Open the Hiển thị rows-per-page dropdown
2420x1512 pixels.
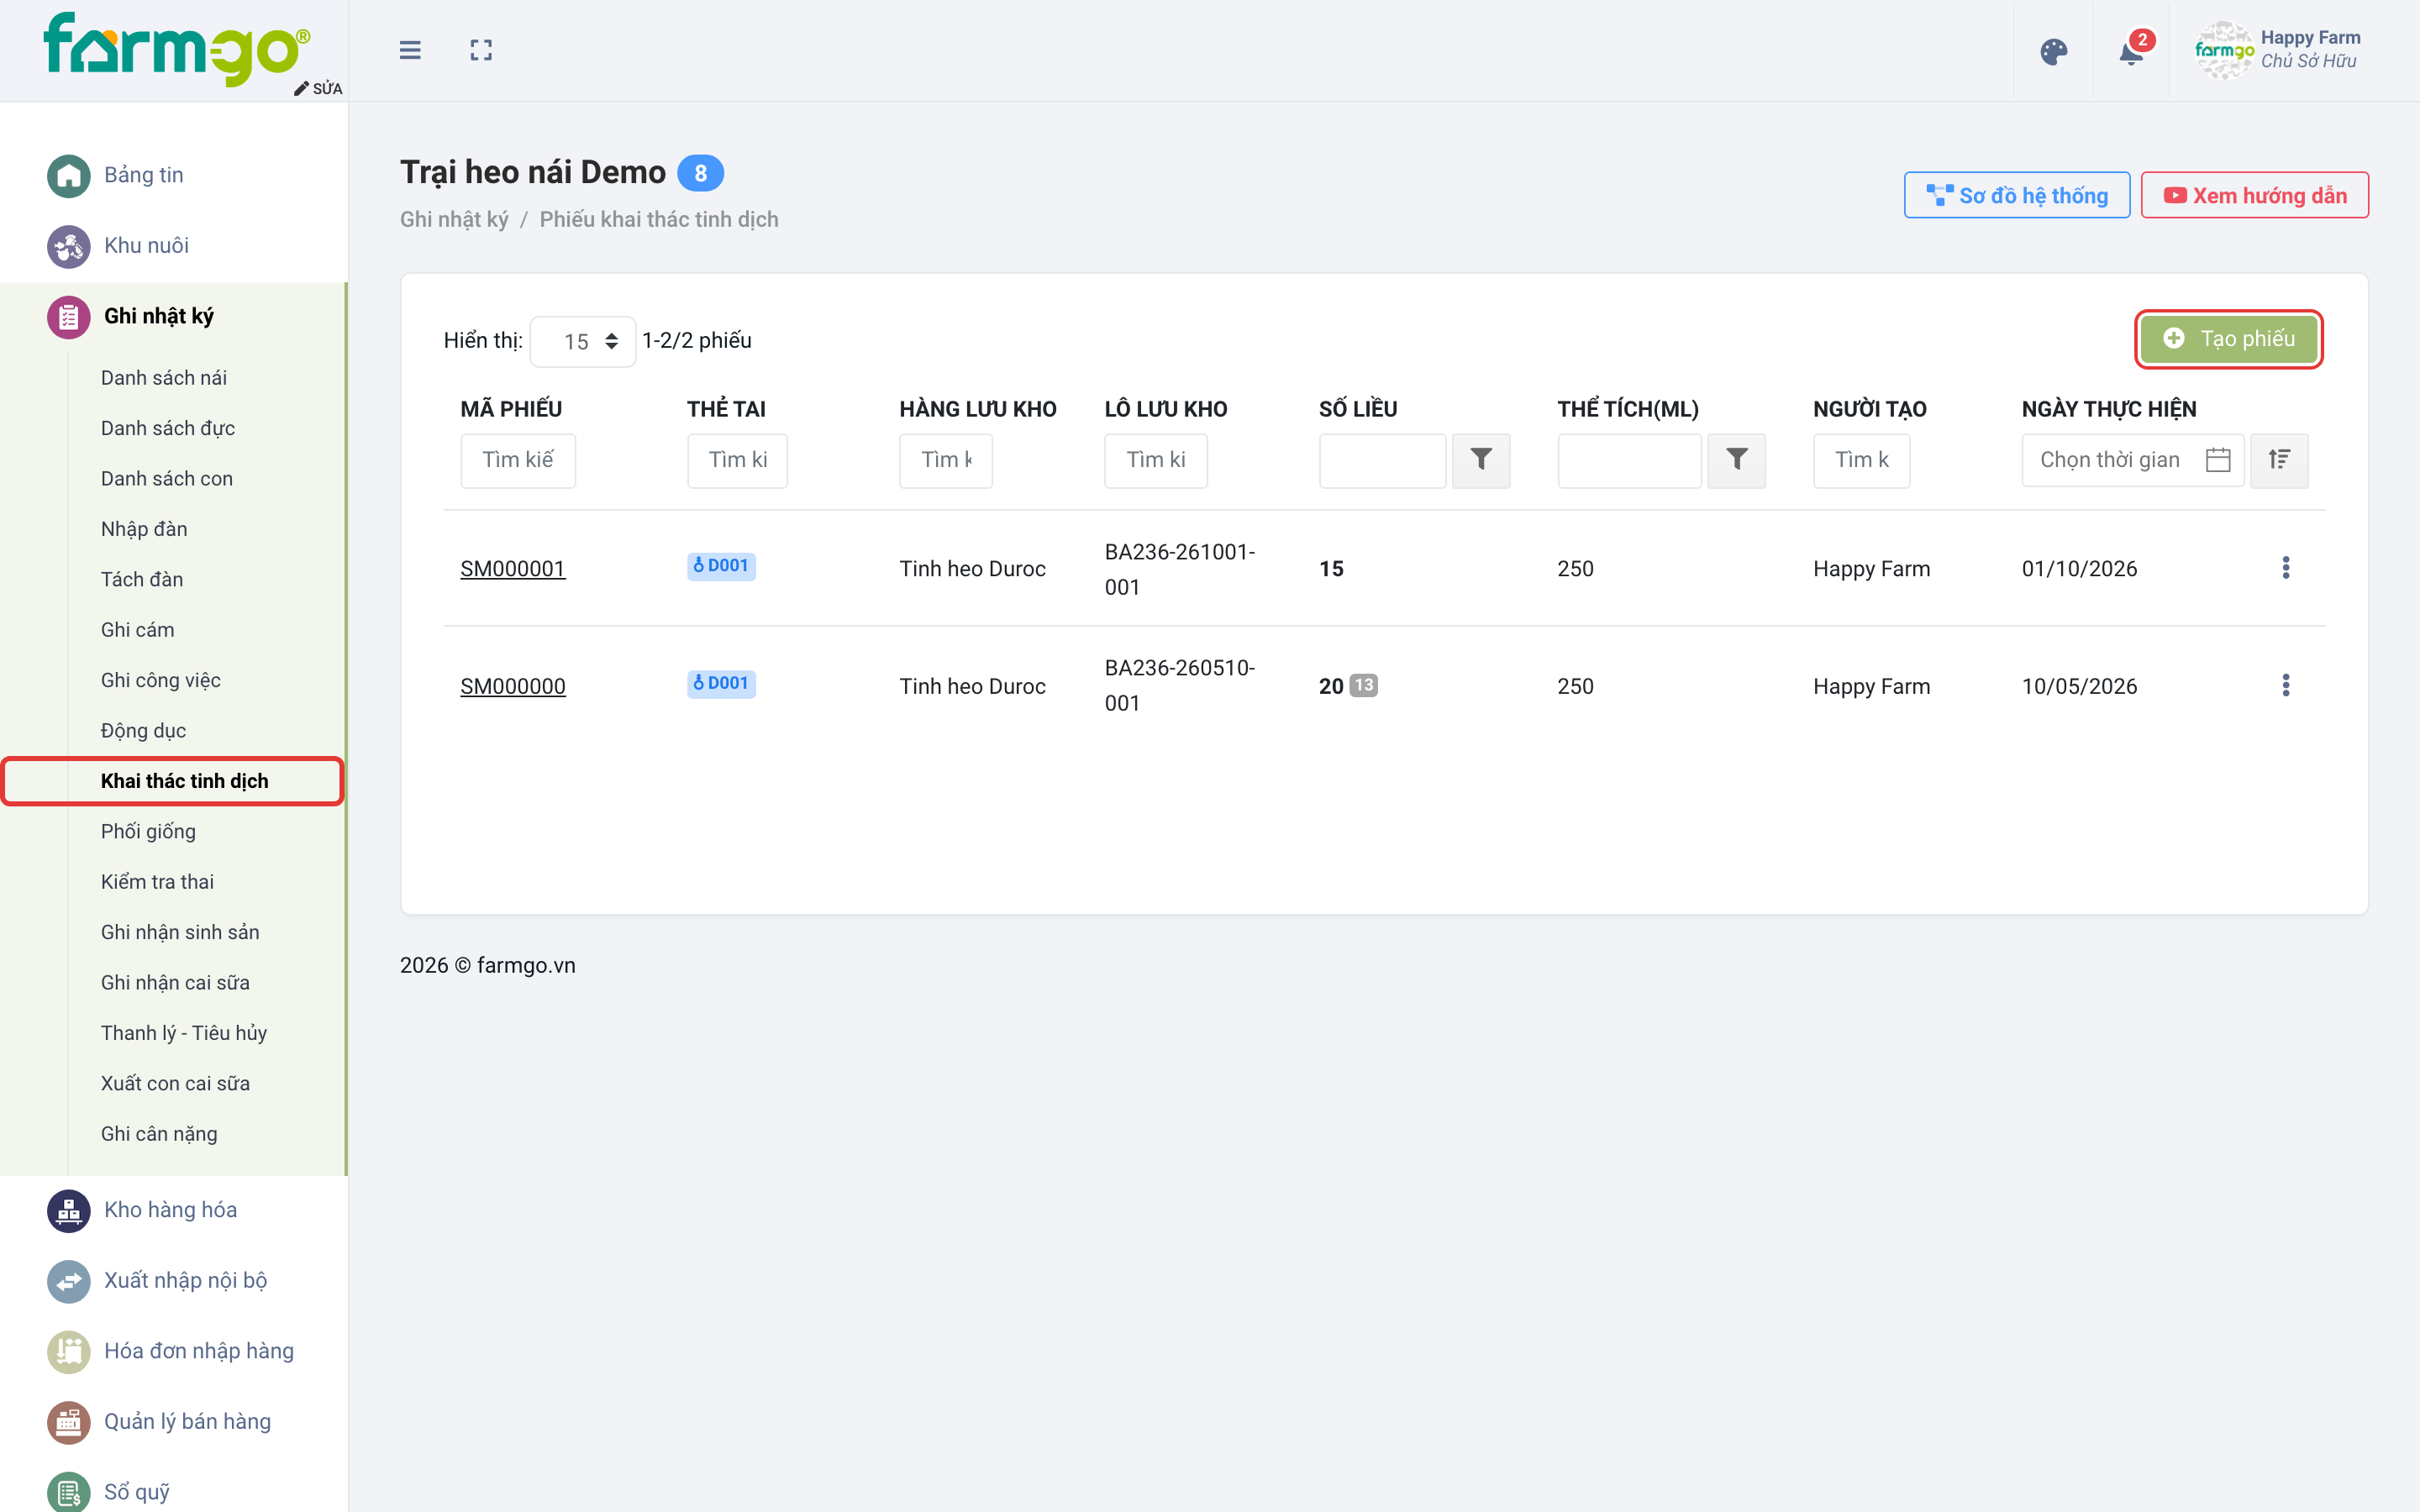coord(583,341)
